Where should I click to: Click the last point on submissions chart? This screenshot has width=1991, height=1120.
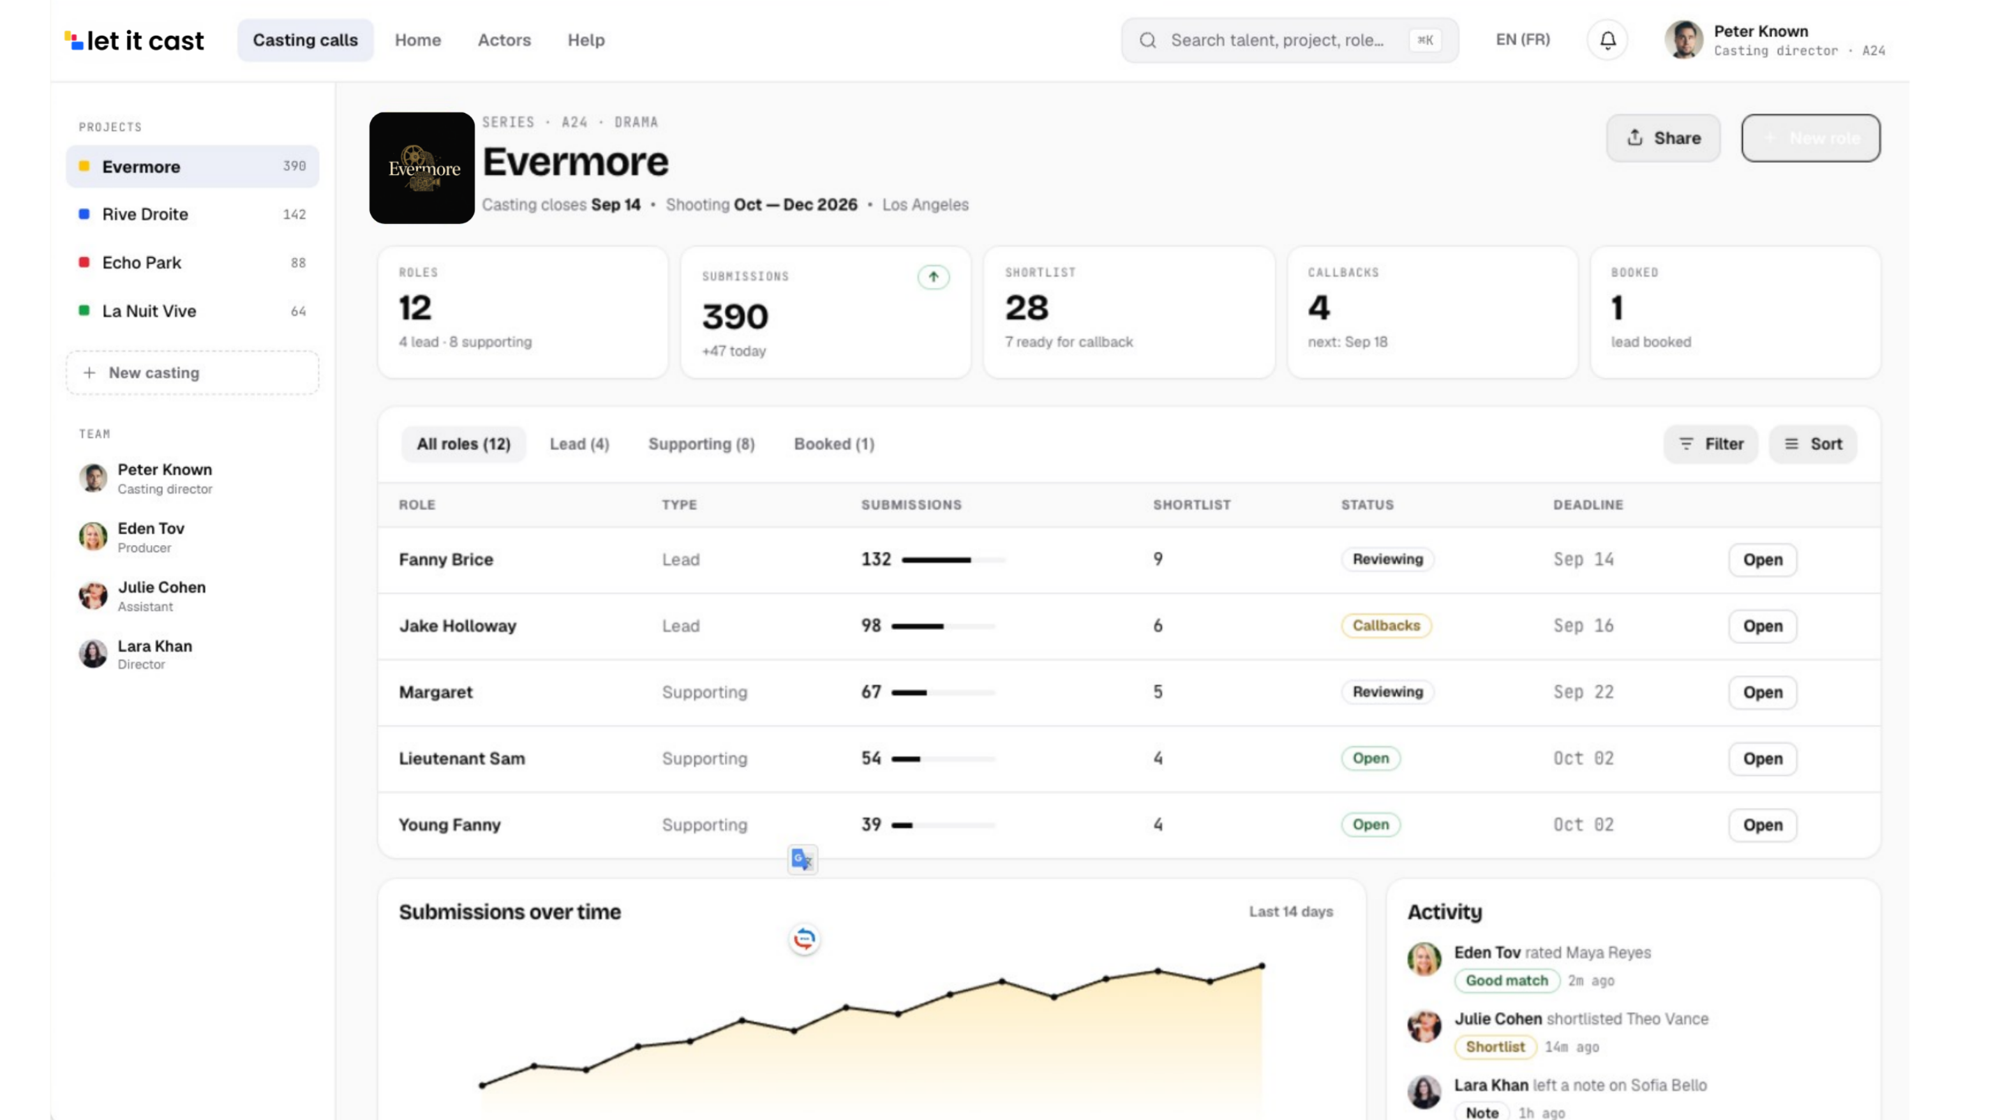tap(1262, 966)
